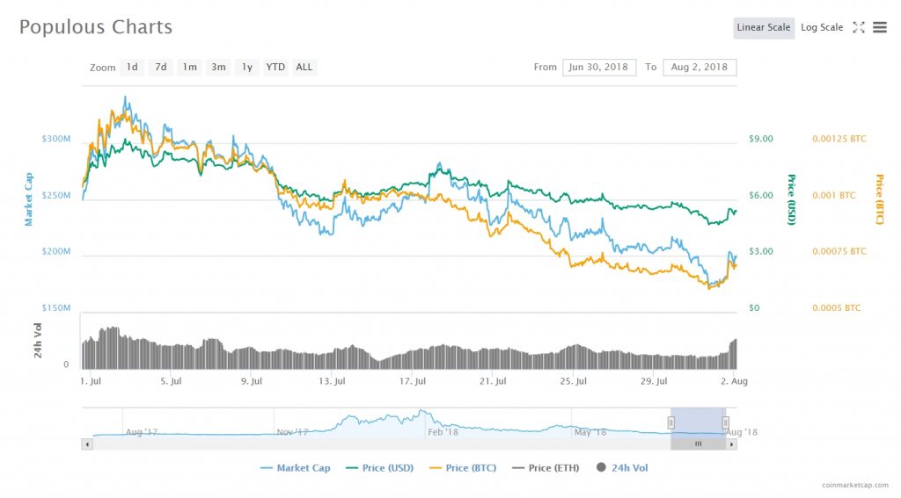Edit the From date field
The image size is (901, 498).
click(x=599, y=67)
